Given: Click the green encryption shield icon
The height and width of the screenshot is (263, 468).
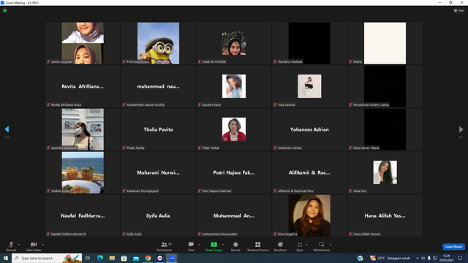Looking at the screenshot, I should [x=5, y=10].
